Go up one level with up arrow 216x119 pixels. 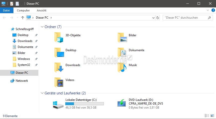(x=23, y=18)
